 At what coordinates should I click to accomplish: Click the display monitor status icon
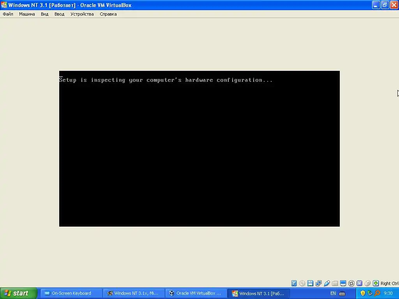pos(343,283)
